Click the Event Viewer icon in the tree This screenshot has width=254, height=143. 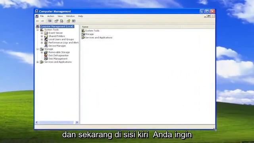click(46, 33)
